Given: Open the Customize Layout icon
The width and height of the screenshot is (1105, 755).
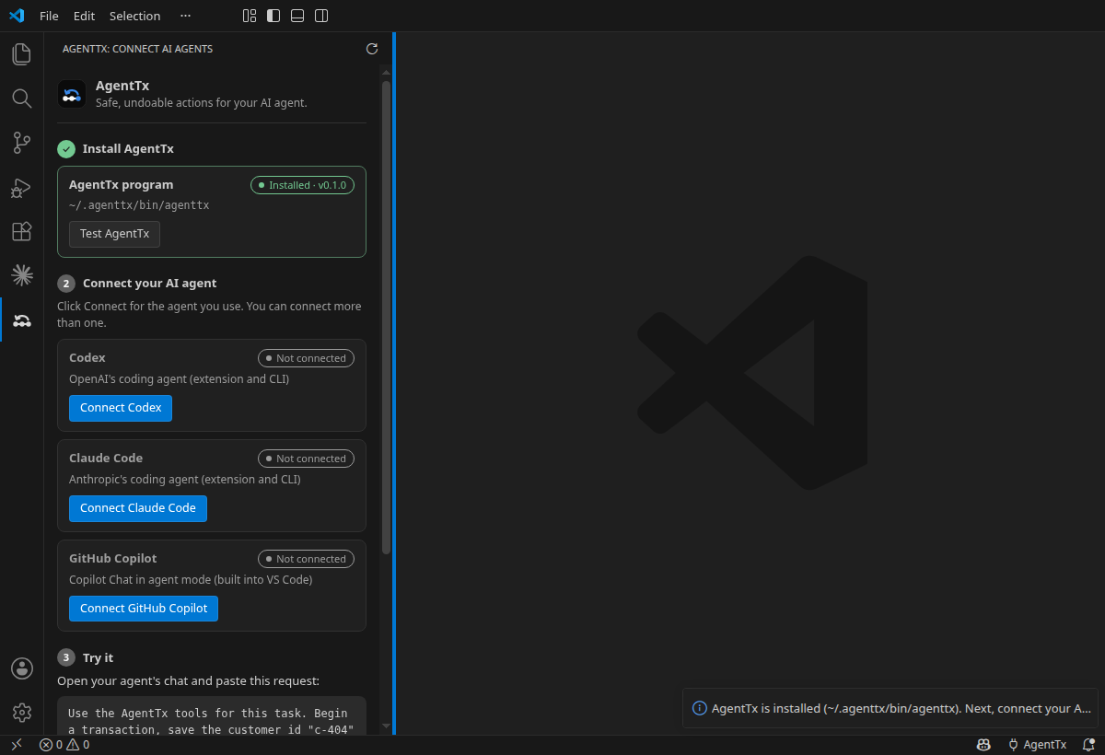Looking at the screenshot, I should point(250,16).
